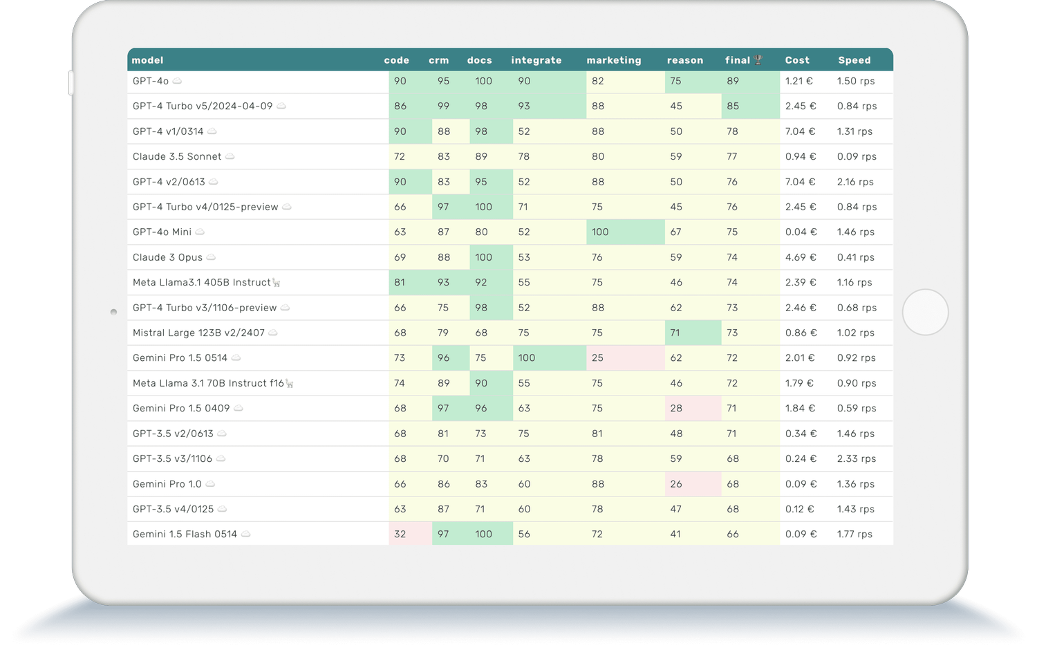
Task: Click the cloud icon beside Claude 3.5 Sonnet
Action: tap(230, 156)
